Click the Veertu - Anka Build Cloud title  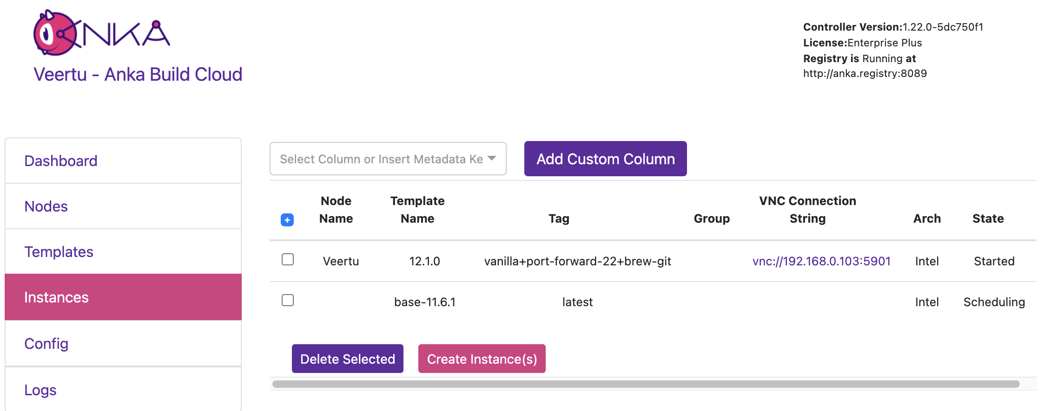tap(138, 74)
